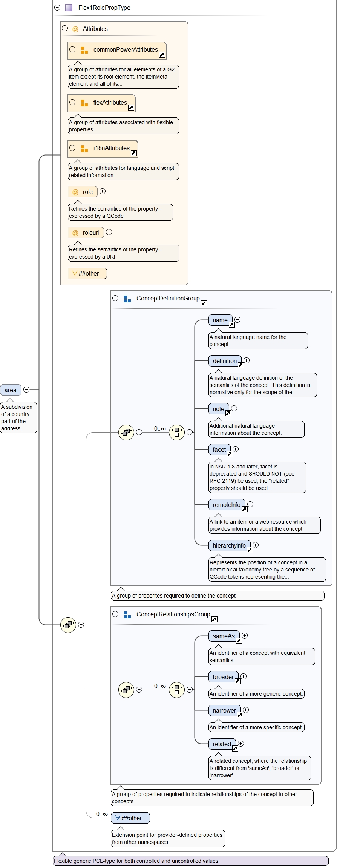Image resolution: width=337 pixels, height=867 pixels.
Task: Click the narrower element box
Action: 224,710
